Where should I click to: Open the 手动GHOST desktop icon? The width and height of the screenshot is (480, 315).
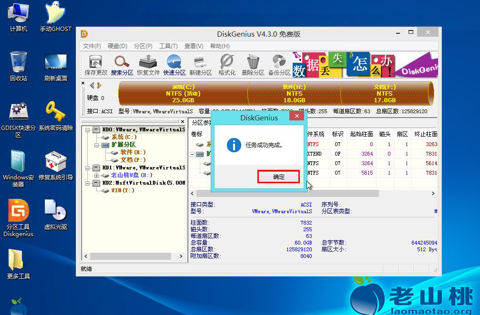(x=56, y=17)
